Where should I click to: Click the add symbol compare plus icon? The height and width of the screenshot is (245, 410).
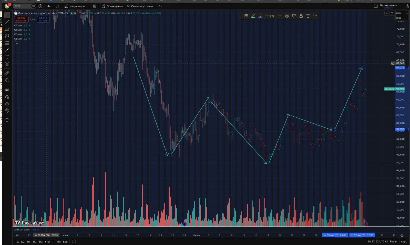pos(40,6)
